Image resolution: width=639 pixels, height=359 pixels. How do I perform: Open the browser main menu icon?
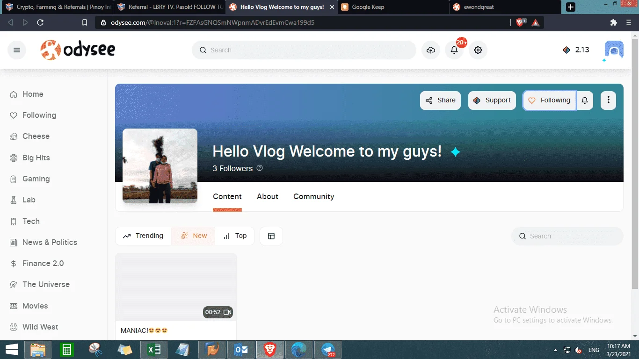628,22
